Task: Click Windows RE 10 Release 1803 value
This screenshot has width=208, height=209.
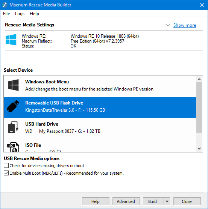Action: click(105, 36)
